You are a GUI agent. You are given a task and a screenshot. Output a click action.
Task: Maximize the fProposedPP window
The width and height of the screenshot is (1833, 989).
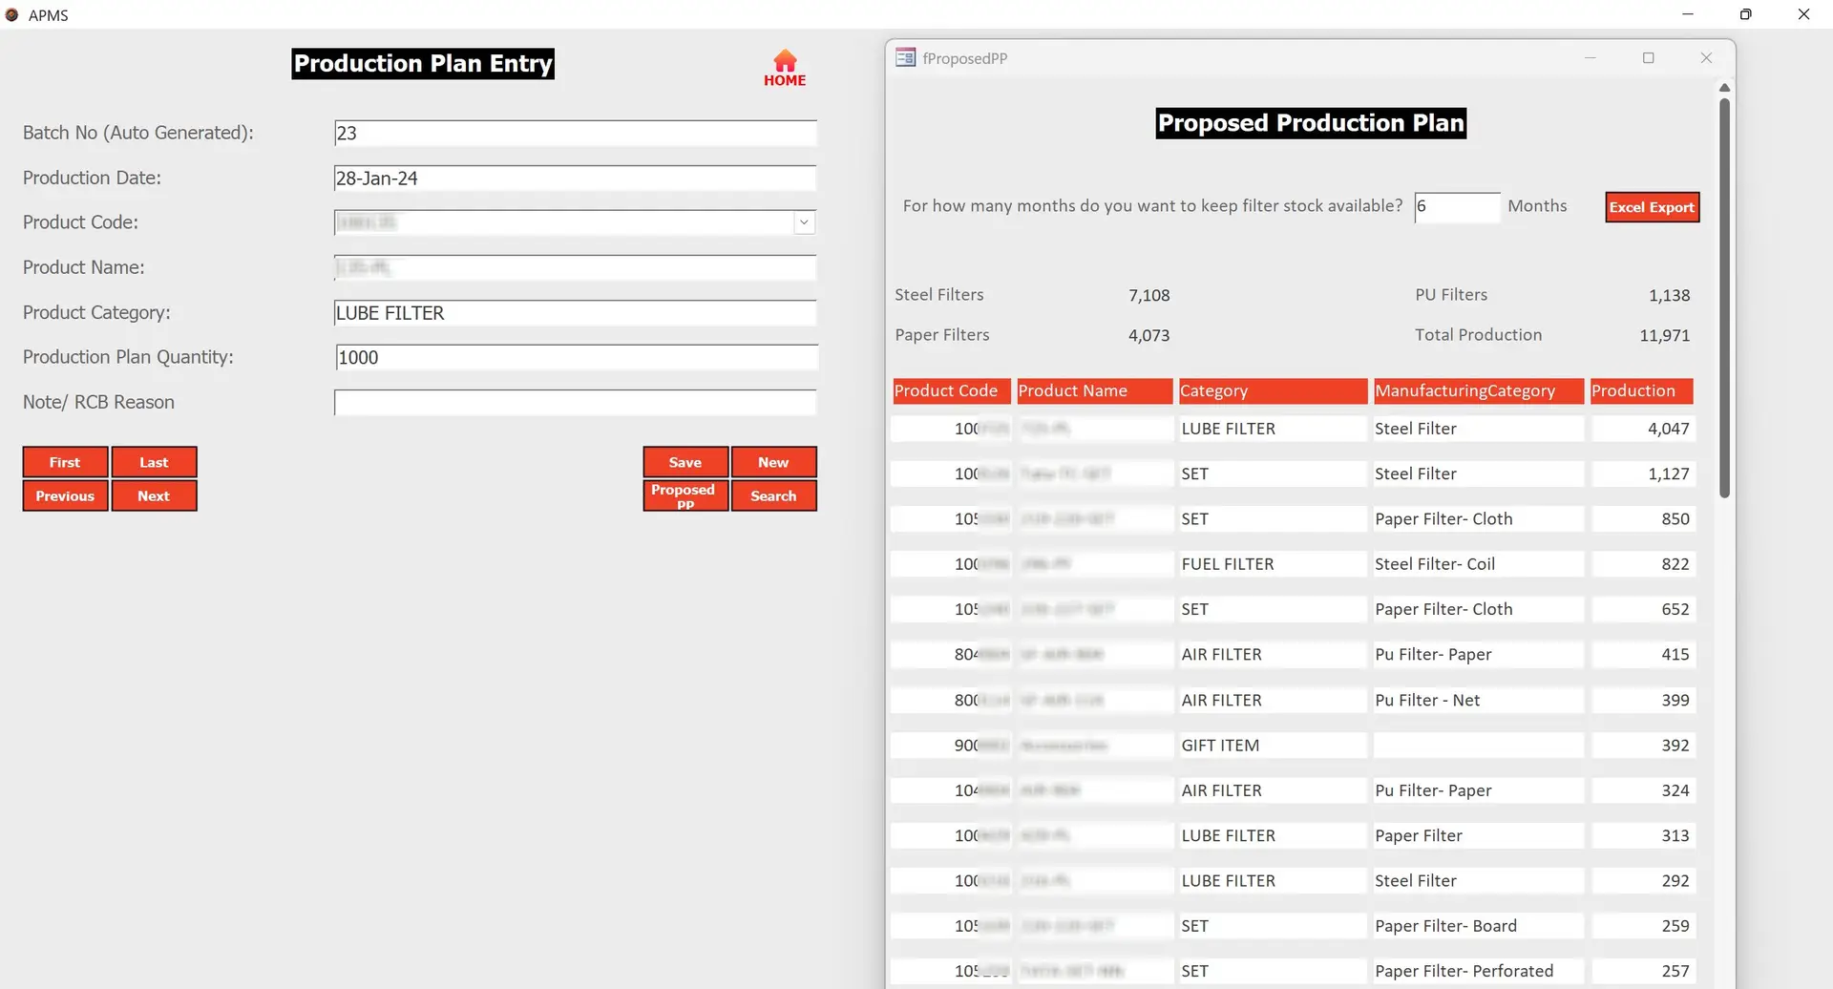[1648, 58]
